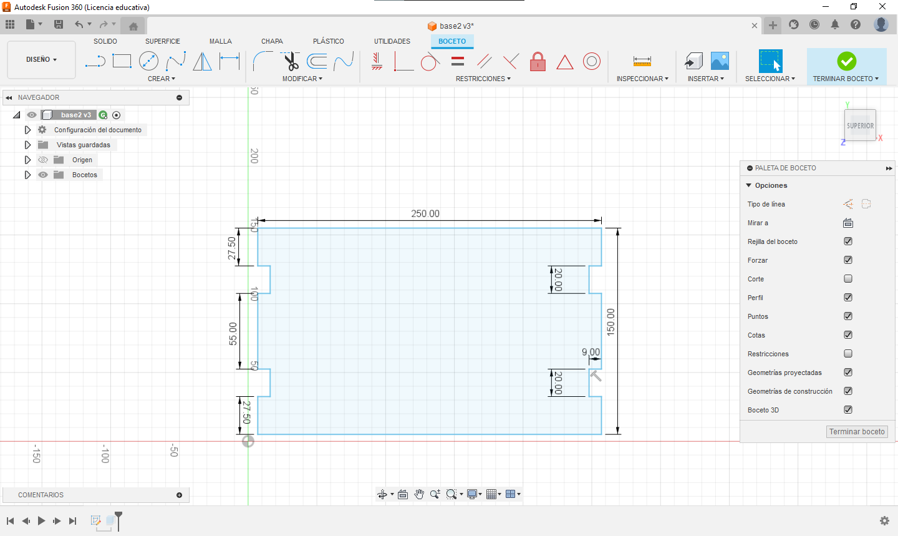Select the Fillet tool

pyautogui.click(x=263, y=61)
